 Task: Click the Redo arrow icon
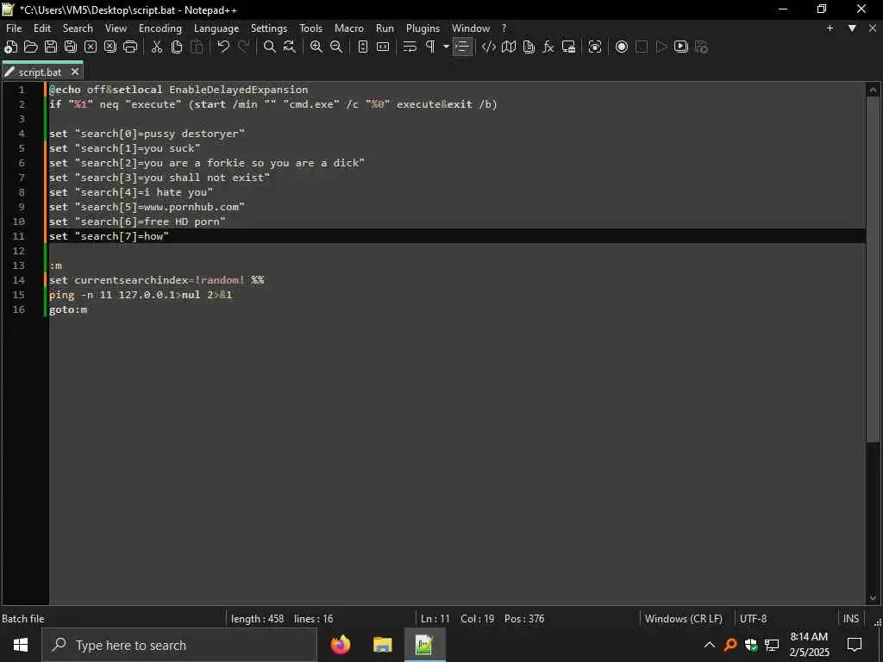tap(243, 47)
